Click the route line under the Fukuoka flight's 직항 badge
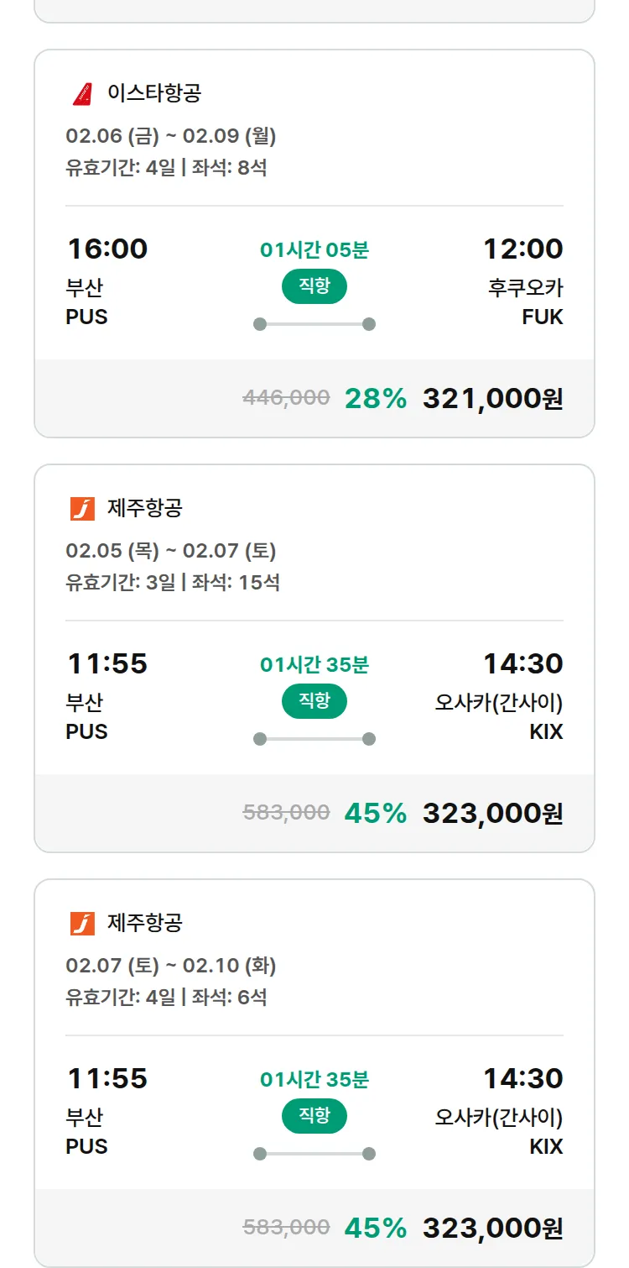This screenshot has width=629, height=1268. 314,324
